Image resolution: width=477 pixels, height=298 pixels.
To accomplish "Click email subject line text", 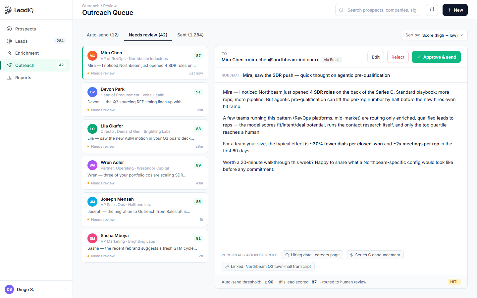I will coord(316,75).
